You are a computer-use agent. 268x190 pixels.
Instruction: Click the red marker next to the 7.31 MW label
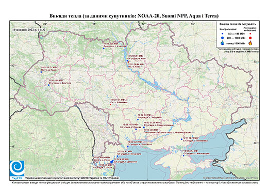click(x=111, y=104)
